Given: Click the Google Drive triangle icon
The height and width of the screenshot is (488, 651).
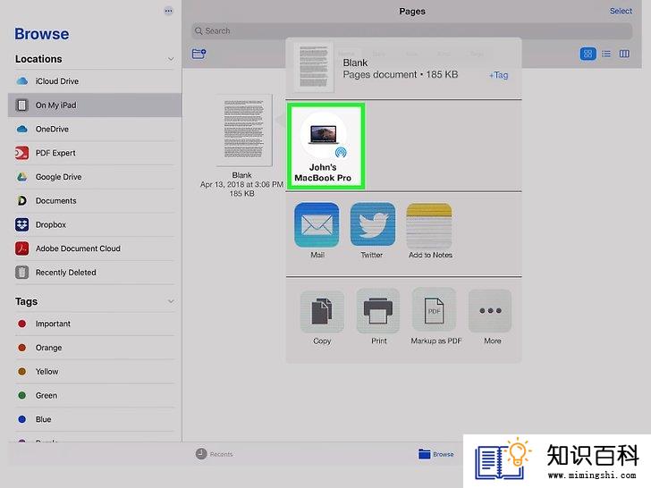Looking at the screenshot, I should pos(22,177).
